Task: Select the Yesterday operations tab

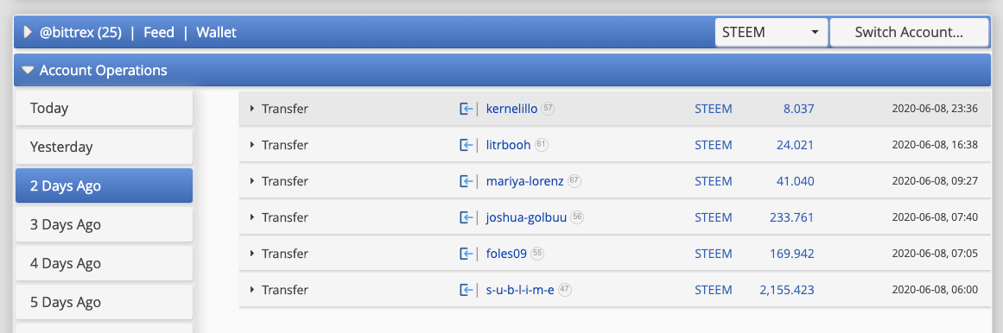Action: (x=104, y=147)
